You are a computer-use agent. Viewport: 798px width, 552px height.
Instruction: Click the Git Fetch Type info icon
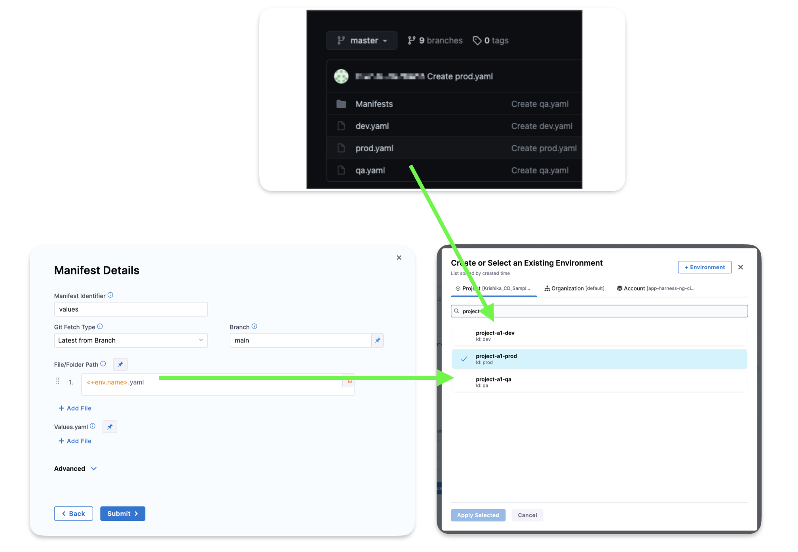click(x=100, y=326)
